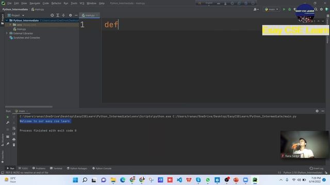Hide the Project tool window with minus
Image resolution: width=330 pixels, height=185 pixels.
tap(76, 15)
